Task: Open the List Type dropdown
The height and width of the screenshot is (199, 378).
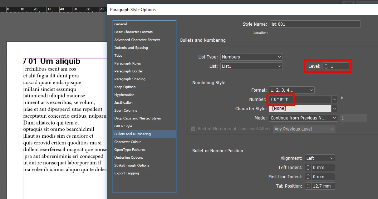Action: click(x=251, y=57)
